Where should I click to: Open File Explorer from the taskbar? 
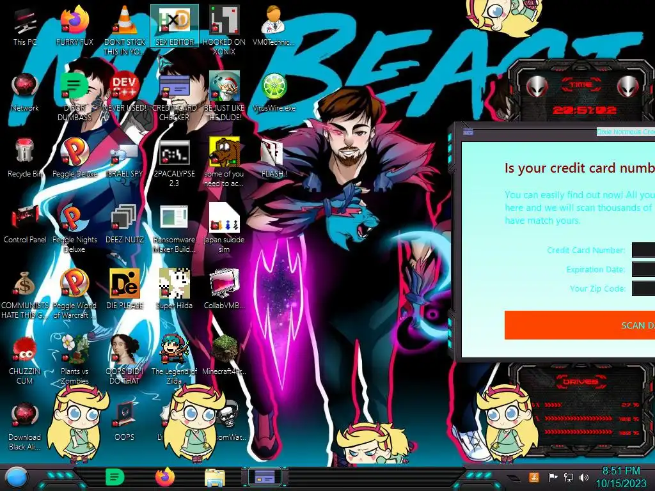tap(215, 478)
